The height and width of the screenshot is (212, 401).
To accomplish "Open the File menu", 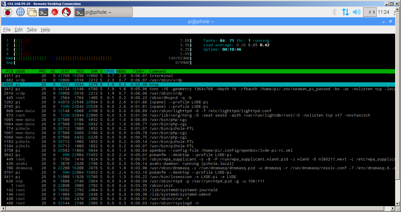I will pos(7,30).
